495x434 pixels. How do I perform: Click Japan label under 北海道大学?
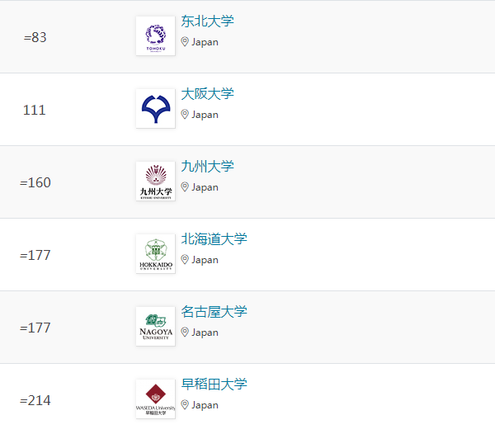[x=205, y=260]
